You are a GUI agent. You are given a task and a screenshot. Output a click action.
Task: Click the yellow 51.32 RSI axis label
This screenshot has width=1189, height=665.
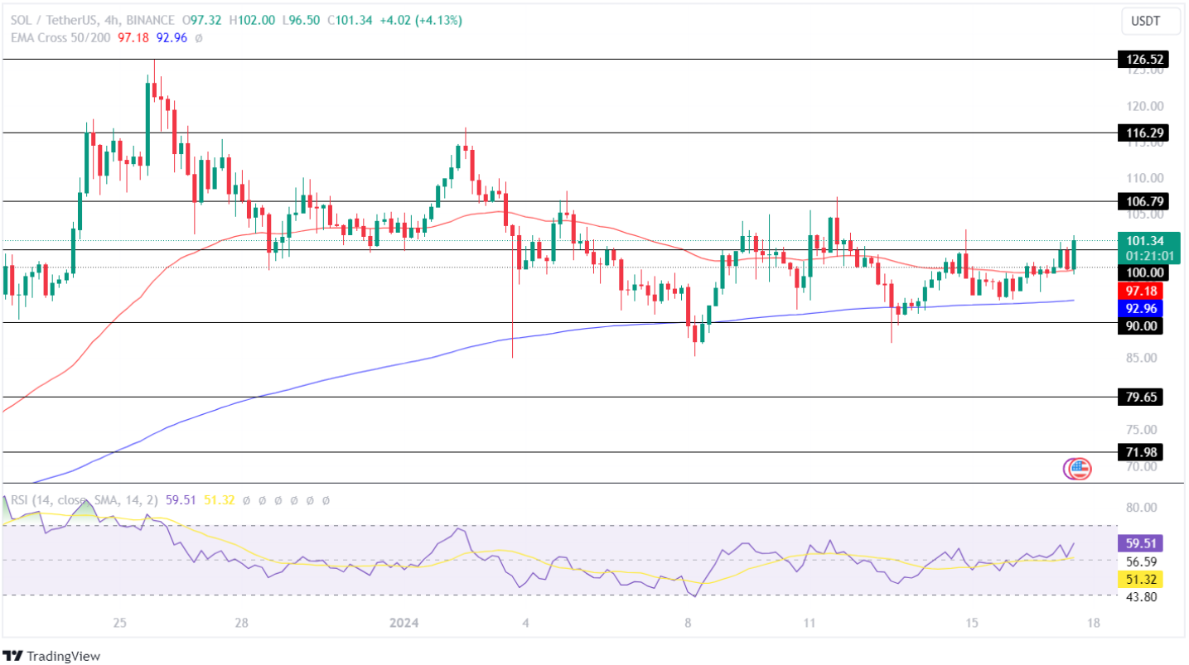[x=1140, y=578]
